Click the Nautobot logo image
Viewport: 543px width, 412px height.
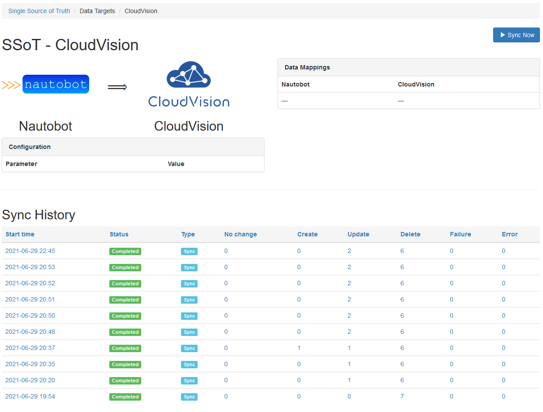point(45,84)
